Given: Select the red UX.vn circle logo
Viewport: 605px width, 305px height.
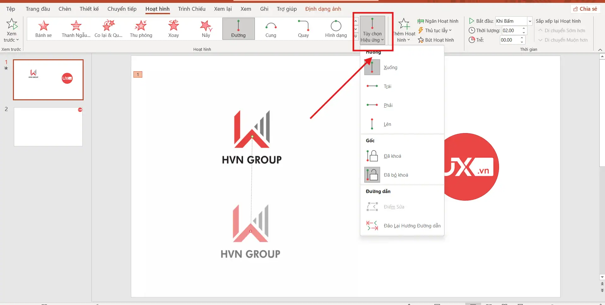Looking at the screenshot, I should pos(471,167).
